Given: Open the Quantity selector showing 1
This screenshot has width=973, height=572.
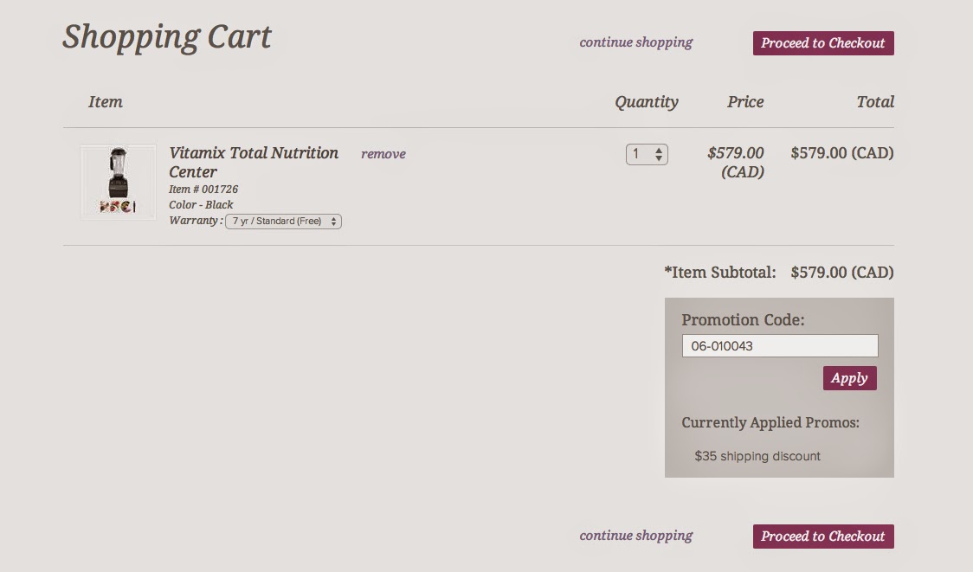Looking at the screenshot, I should point(647,154).
